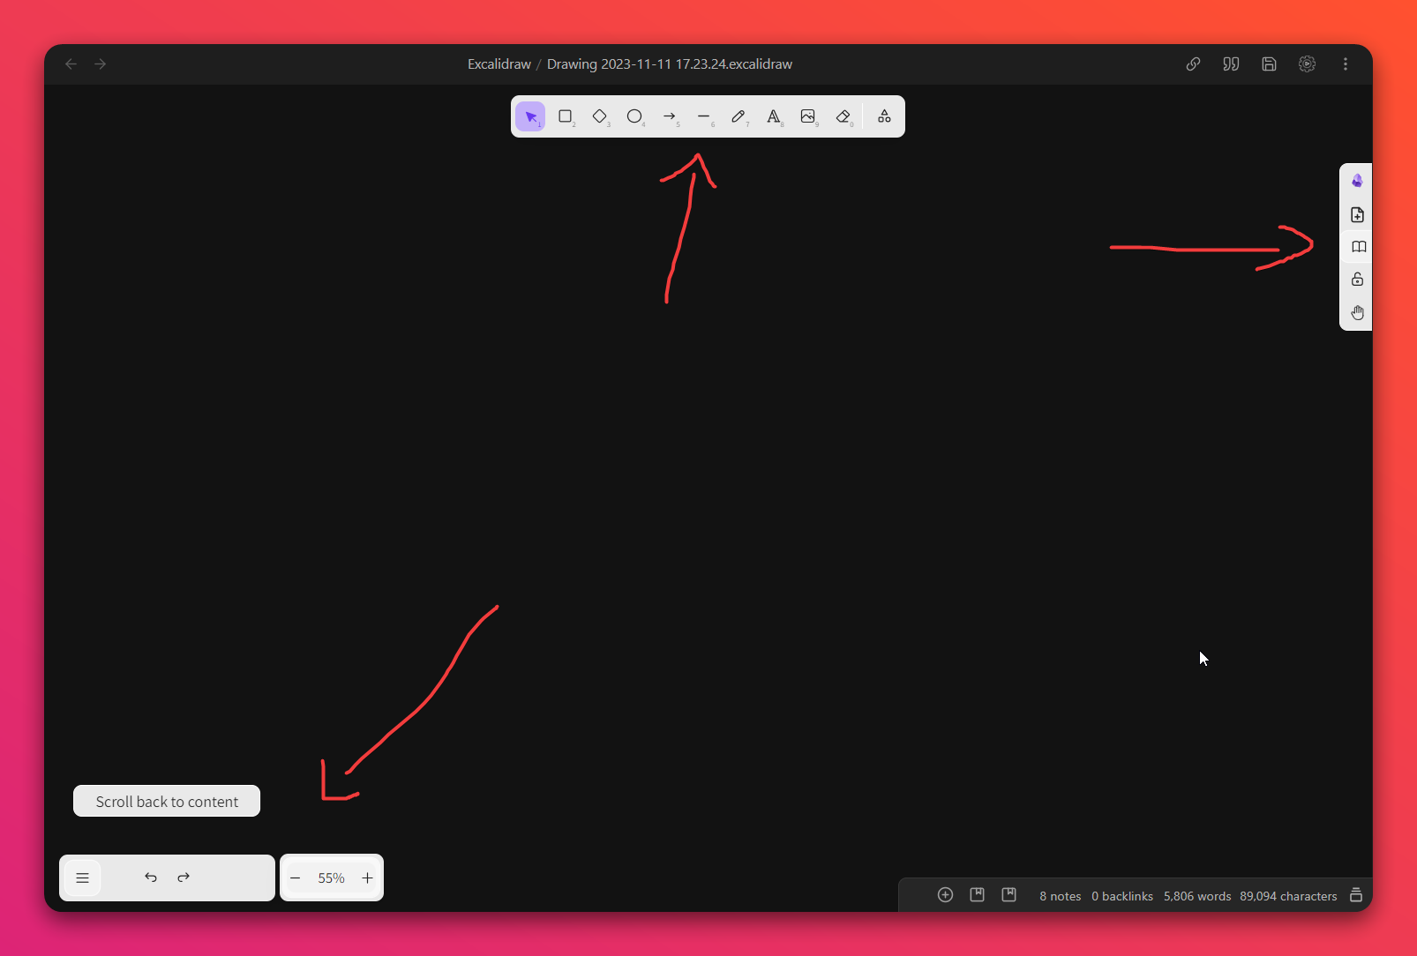Open Excalidraw settings gear menu
Screen dimensions: 1417x956
[x=1307, y=63]
